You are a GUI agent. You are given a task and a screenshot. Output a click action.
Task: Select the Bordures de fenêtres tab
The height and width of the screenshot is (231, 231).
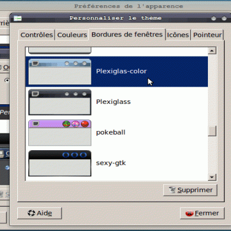point(127,35)
